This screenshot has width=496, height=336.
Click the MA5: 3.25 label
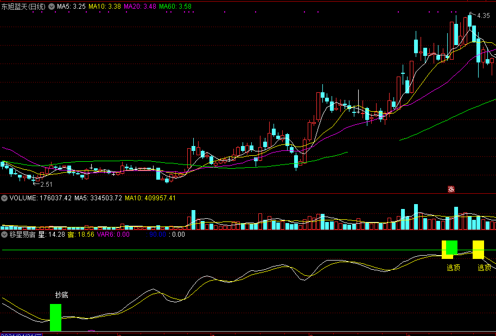[71, 7]
